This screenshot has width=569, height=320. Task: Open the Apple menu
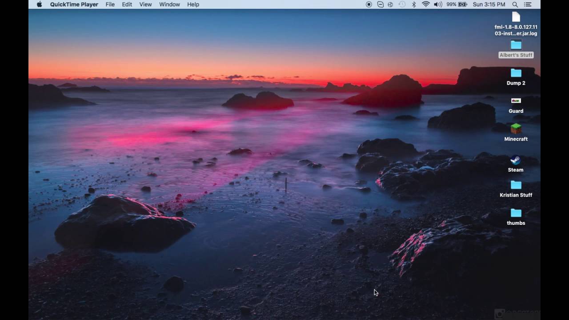pos(39,4)
